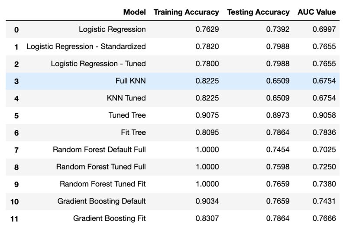The height and width of the screenshot is (240, 346).
Task: Select Random Forest Tuned Fit cell
Action: pyautogui.click(x=103, y=184)
